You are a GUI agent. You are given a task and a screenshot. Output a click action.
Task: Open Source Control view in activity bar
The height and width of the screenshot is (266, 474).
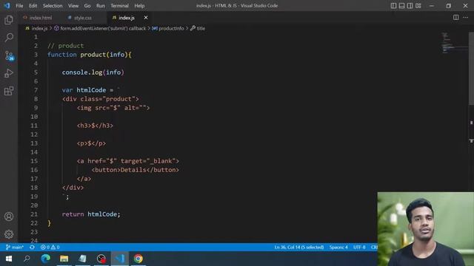[9, 55]
